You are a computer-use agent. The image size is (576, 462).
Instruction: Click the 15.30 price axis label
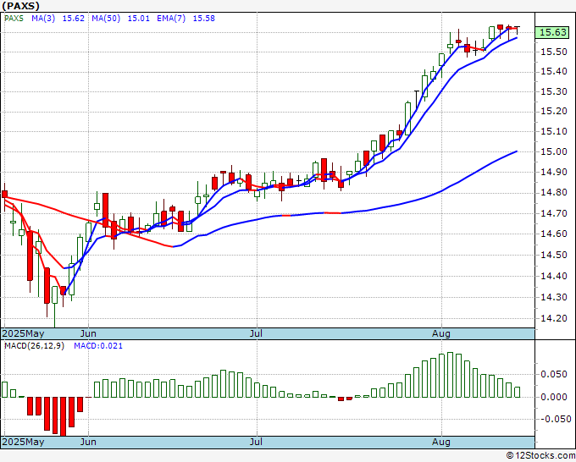[x=554, y=91]
